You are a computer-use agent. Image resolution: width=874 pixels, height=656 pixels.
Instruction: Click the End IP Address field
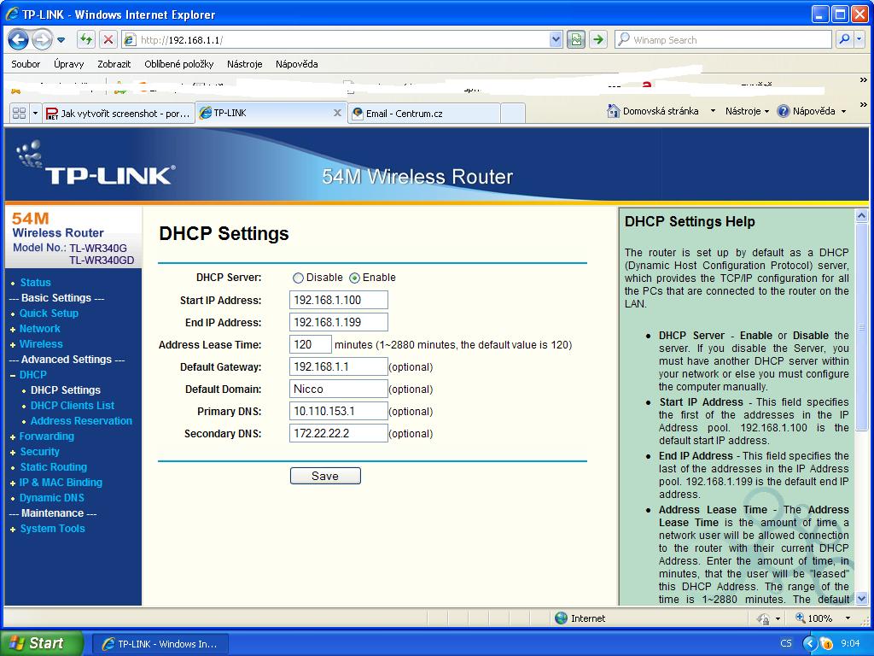pos(338,322)
